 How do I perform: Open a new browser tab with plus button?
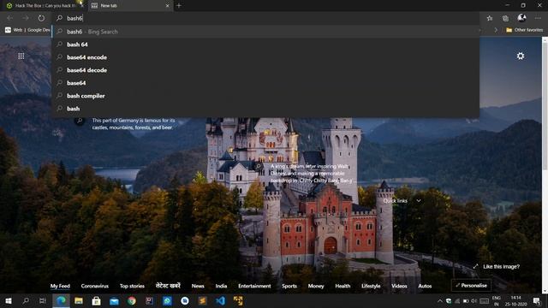tap(179, 6)
